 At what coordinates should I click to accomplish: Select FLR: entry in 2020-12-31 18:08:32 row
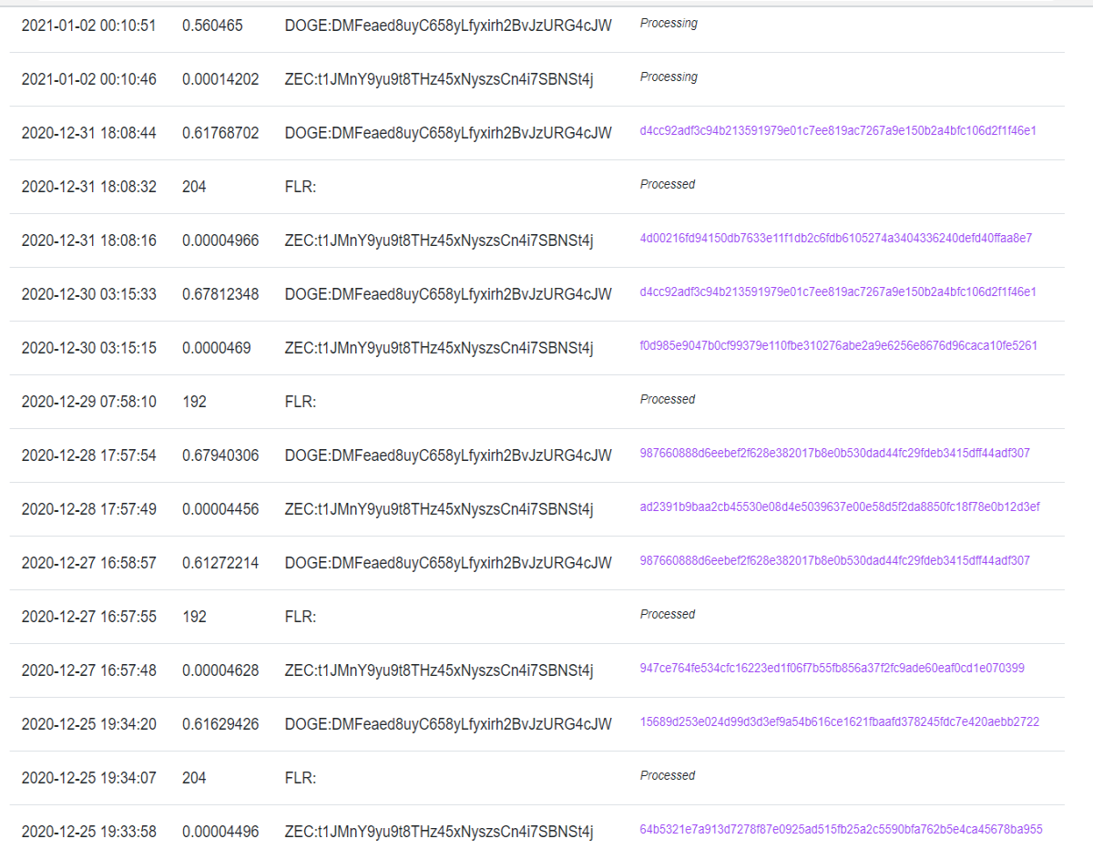[301, 187]
